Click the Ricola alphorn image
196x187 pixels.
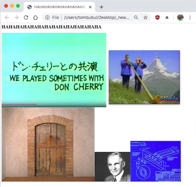pyautogui.click(x=144, y=77)
